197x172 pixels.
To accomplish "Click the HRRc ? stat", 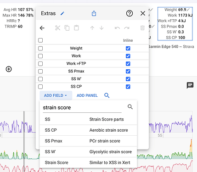I will [x=13, y=21].
